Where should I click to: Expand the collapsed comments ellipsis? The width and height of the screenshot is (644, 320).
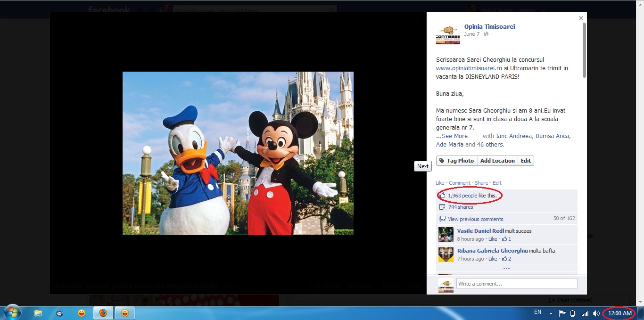(506, 269)
